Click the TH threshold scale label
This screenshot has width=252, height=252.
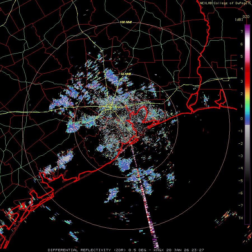point(241,218)
